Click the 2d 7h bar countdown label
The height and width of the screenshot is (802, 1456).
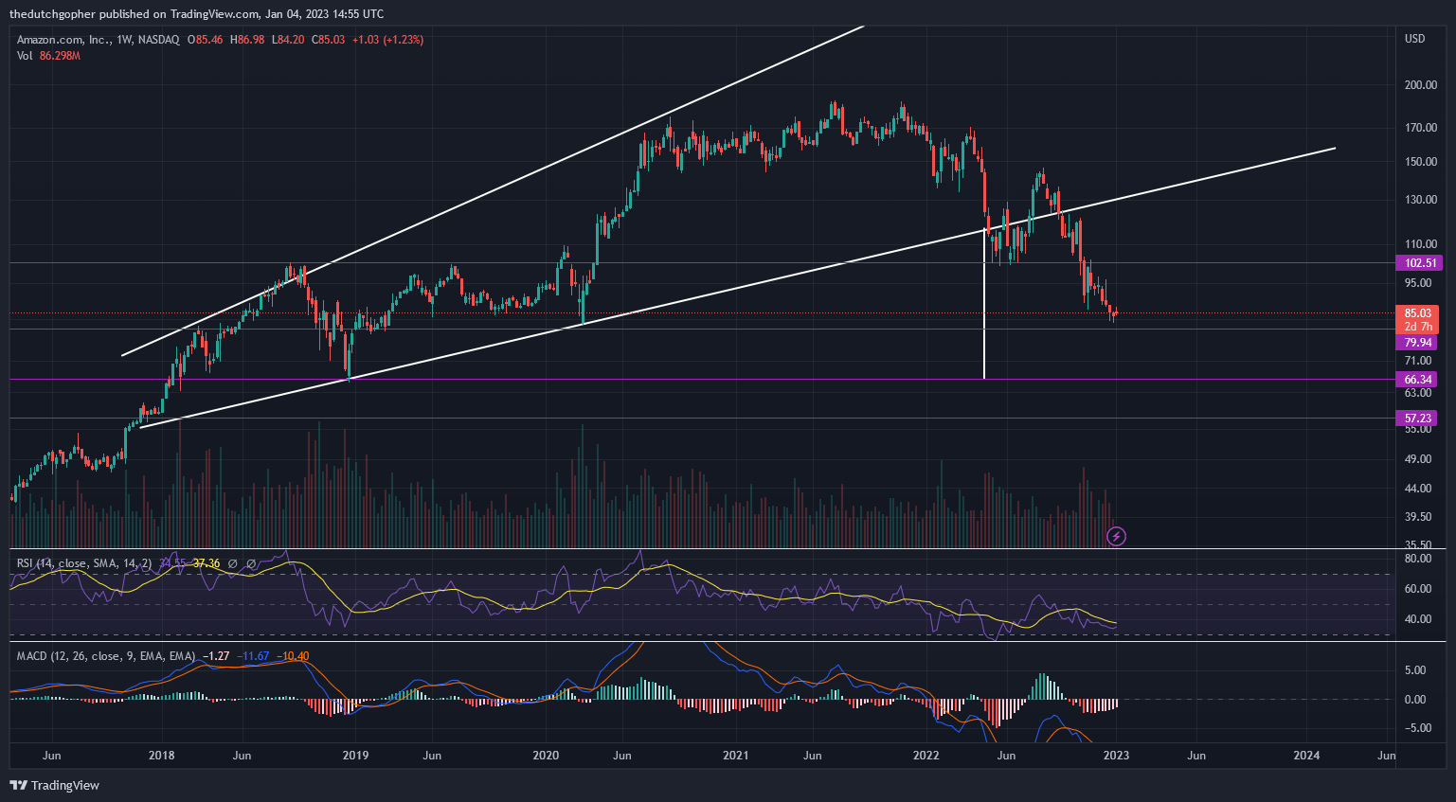pos(1417,327)
